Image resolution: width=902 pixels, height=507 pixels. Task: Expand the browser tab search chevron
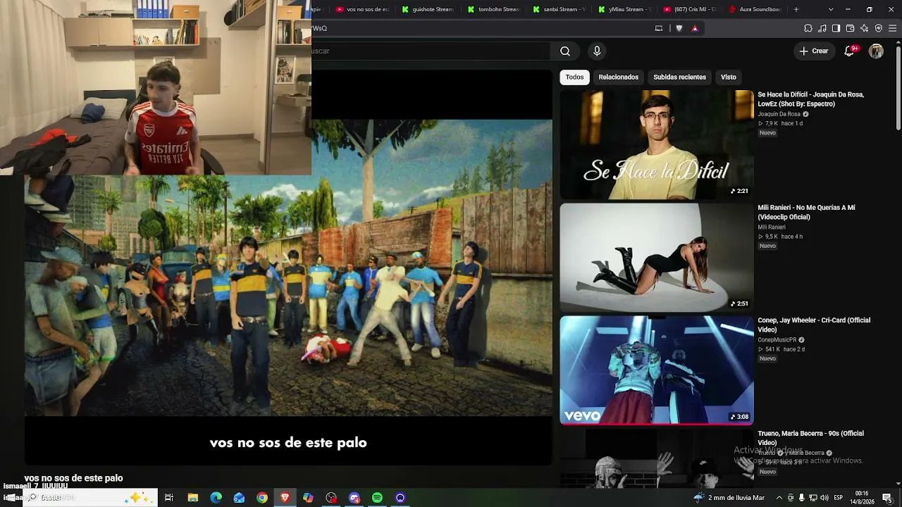point(831,9)
